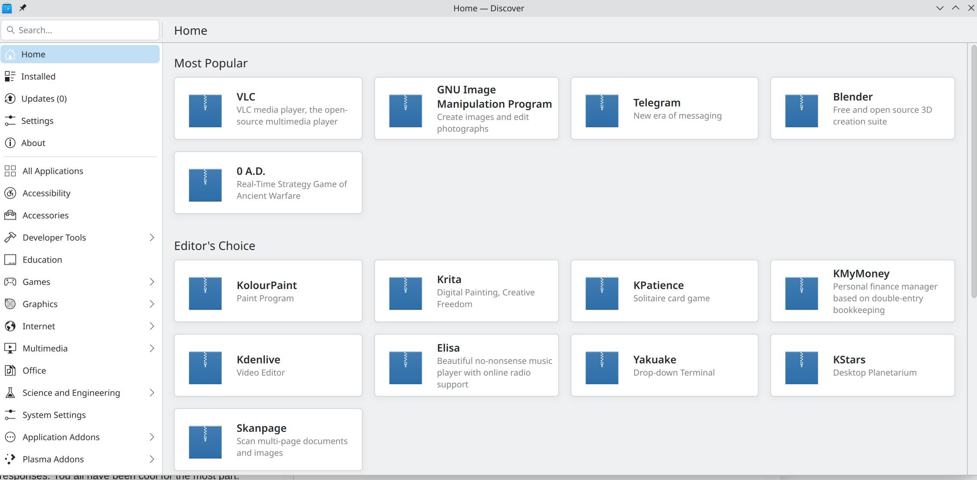
Task: Select the System Settings category label
Action: point(54,415)
